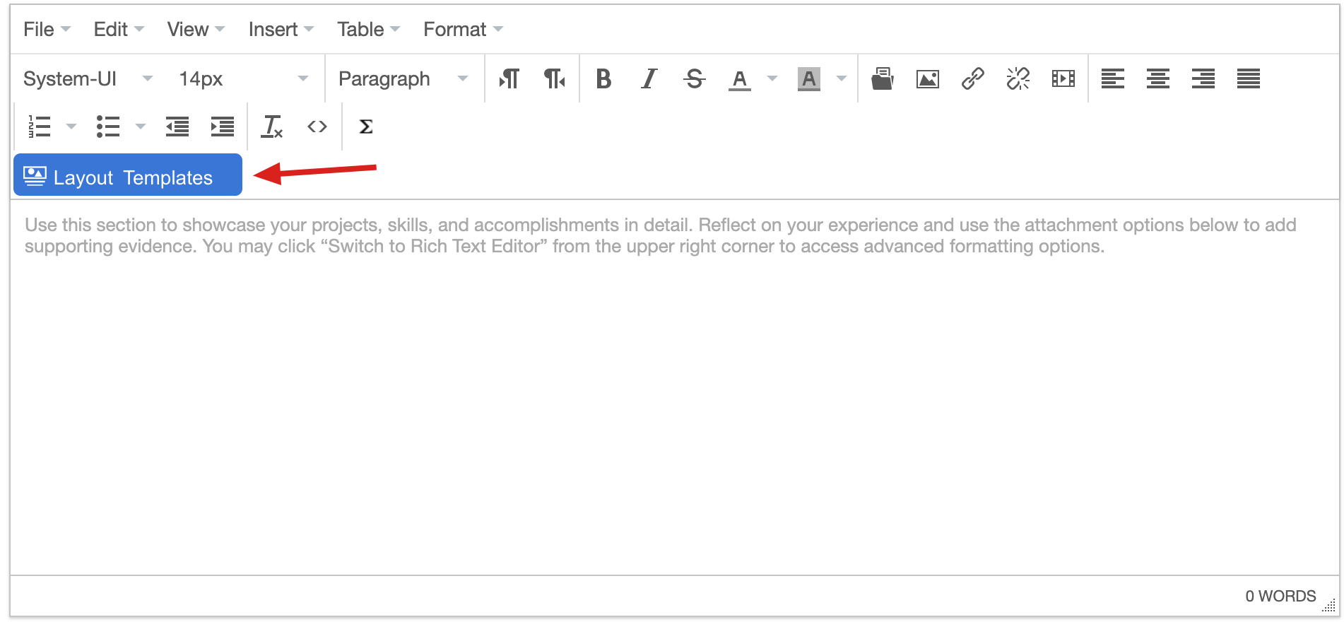Image resolution: width=1344 pixels, height=622 pixels.
Task: Click the 0 WORDS word count
Action: [1280, 596]
